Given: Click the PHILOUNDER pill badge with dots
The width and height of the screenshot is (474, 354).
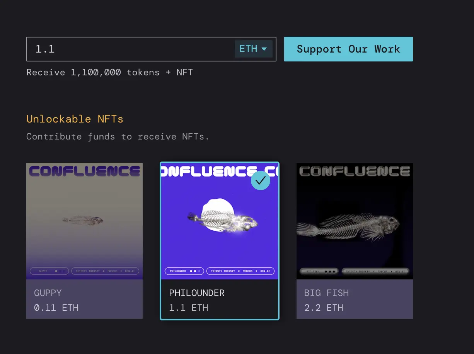Looking at the screenshot, I should [184, 271].
